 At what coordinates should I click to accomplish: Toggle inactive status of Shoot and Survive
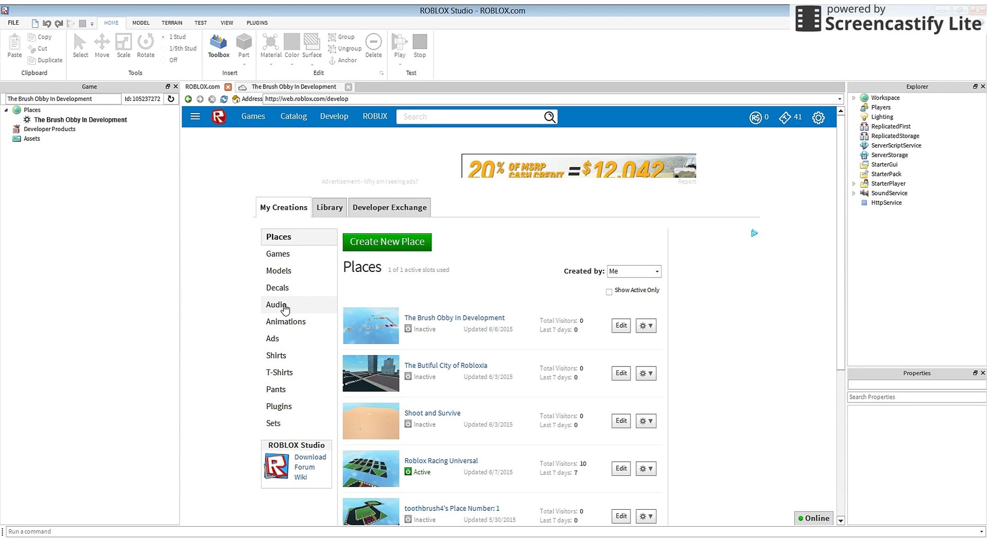click(x=408, y=424)
